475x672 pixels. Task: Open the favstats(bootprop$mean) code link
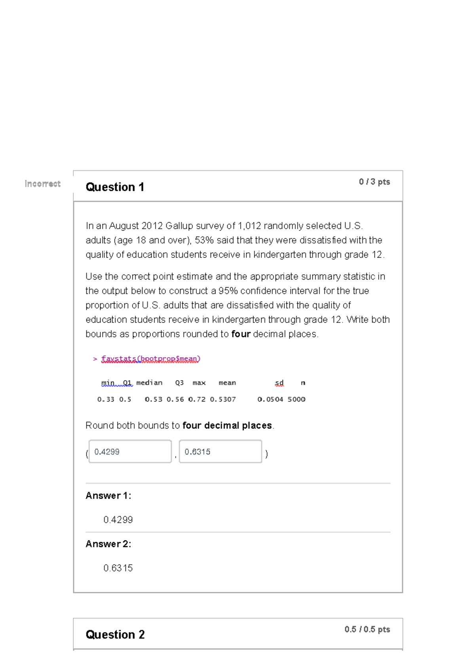click(x=150, y=359)
